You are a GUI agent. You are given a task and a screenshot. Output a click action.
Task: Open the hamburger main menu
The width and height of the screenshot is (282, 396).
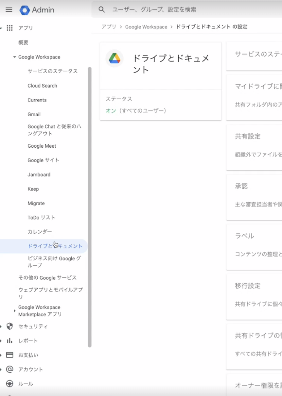pyautogui.click(x=9, y=10)
